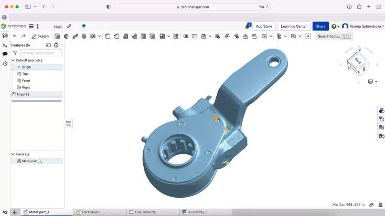385x216 pixels.
Task: Click the Filter by name input field
Action: click(41, 53)
